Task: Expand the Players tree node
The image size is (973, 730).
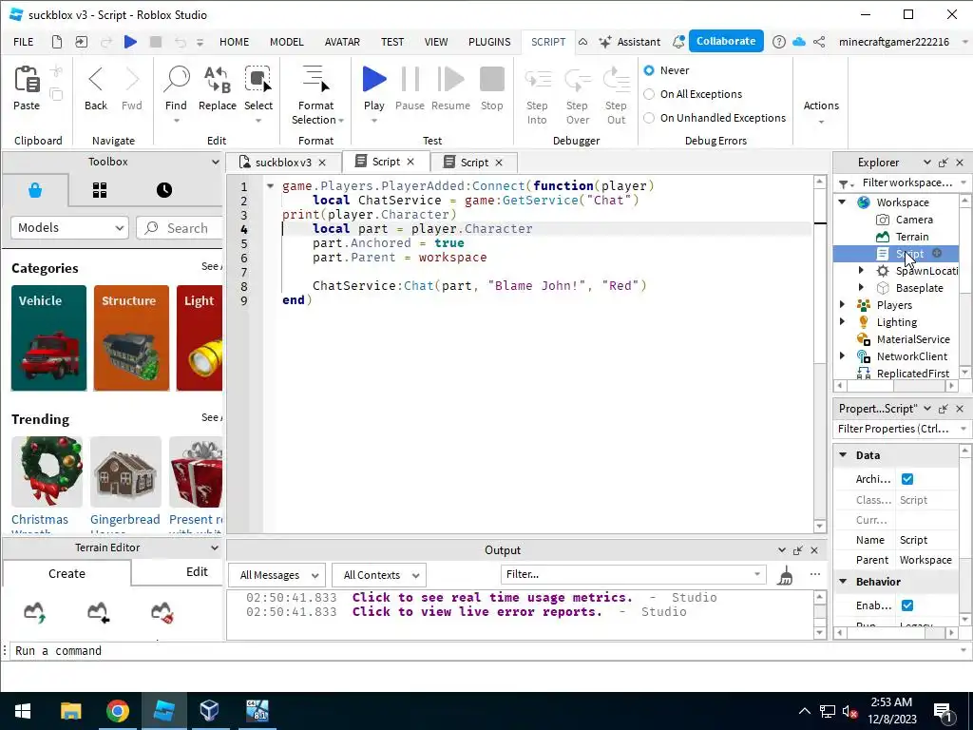Action: (x=842, y=304)
